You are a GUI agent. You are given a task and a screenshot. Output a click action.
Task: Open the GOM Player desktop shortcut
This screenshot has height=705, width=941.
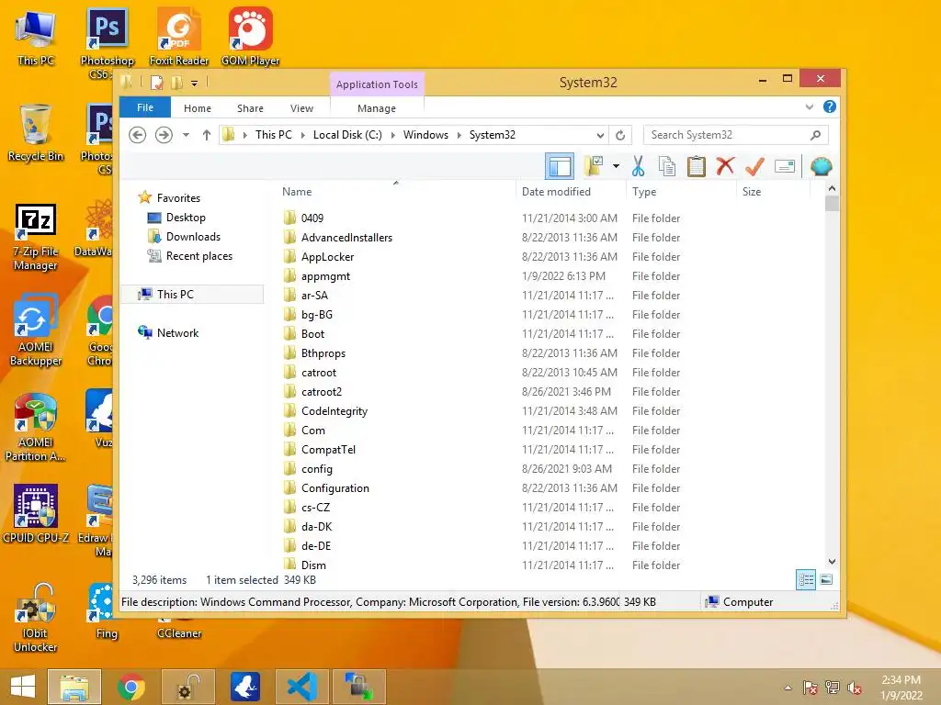click(250, 37)
